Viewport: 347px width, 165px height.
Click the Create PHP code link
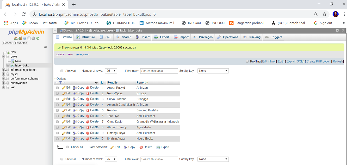pos(318,61)
